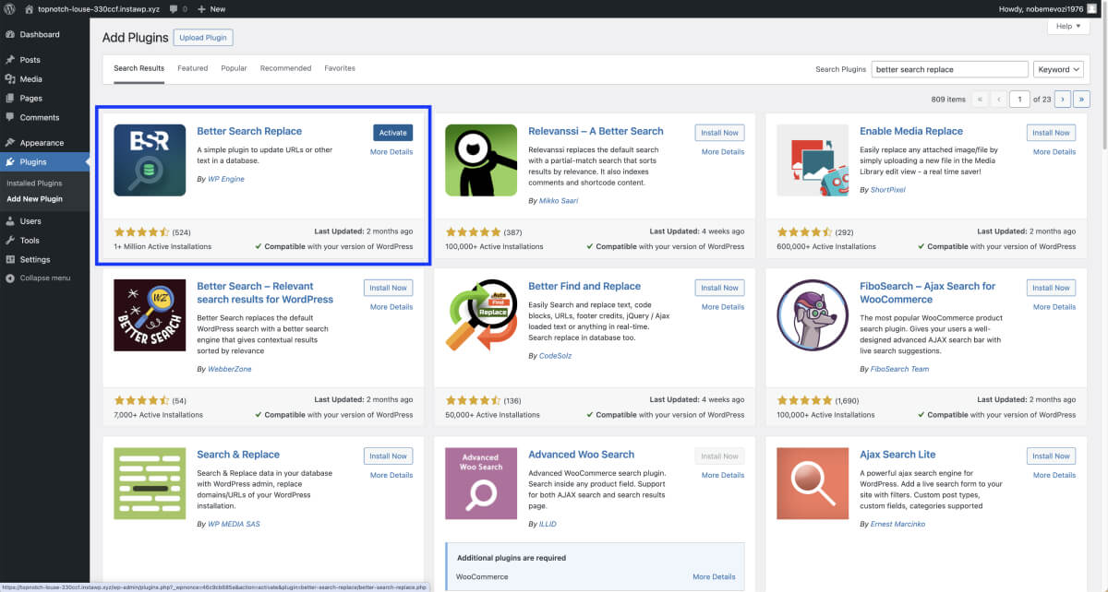Click the Dashboard sidebar icon
The image size is (1108, 592).
9,34
